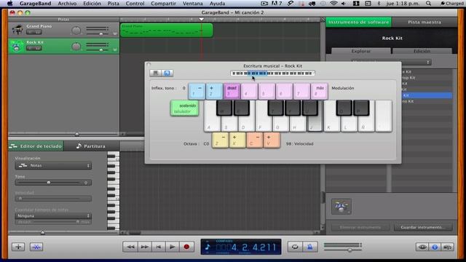The image size is (466, 262).
Task: Toggle the metronome button
Action: tap(309, 247)
